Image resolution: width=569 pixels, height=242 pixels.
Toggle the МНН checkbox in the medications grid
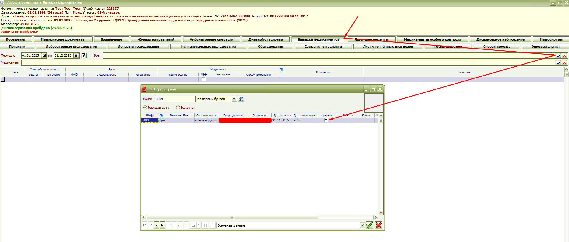tap(204, 79)
